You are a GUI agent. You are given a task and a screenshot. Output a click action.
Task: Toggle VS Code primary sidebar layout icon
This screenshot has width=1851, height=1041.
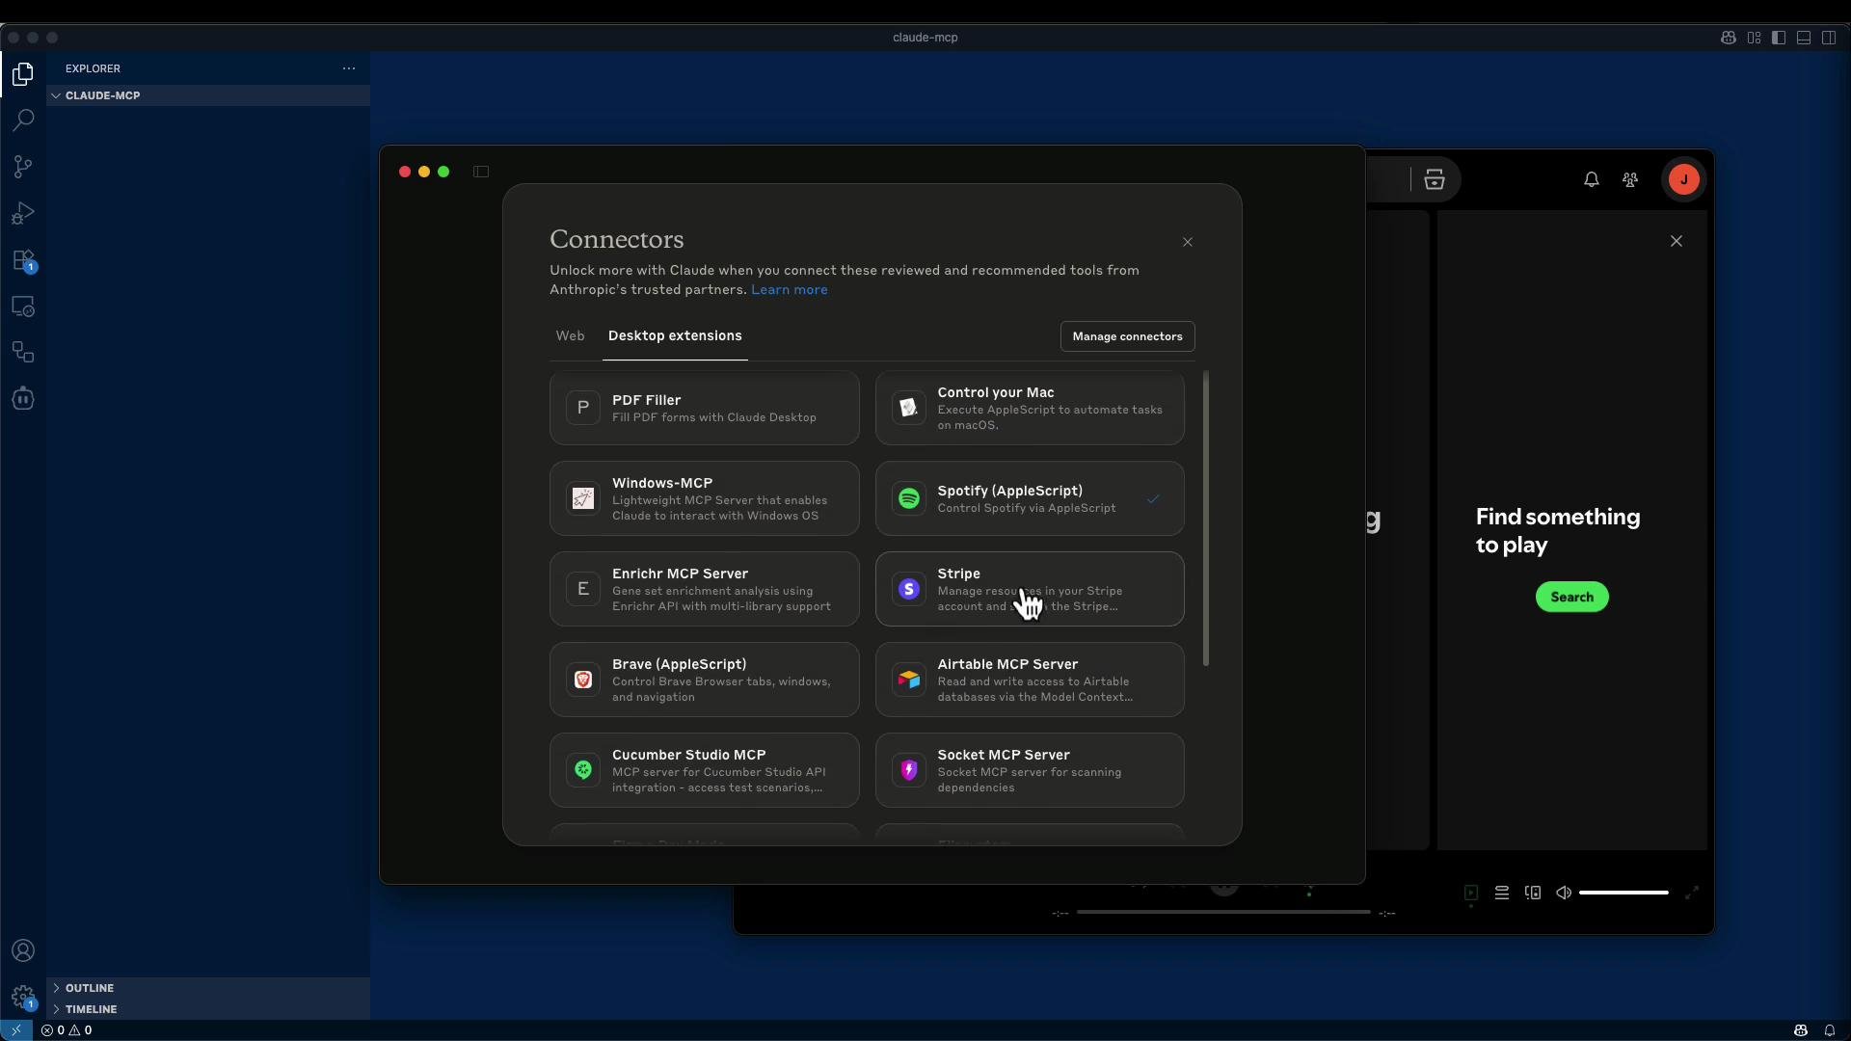click(1779, 38)
